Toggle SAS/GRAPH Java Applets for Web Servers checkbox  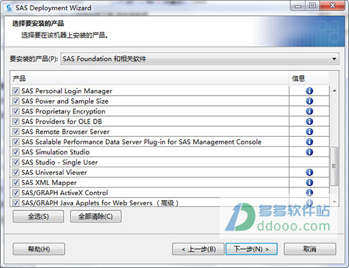coord(16,203)
